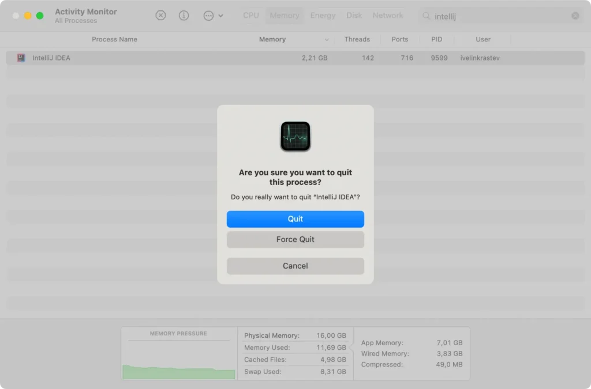591x389 pixels.
Task: Switch to the Network tab
Action: pyautogui.click(x=387, y=16)
